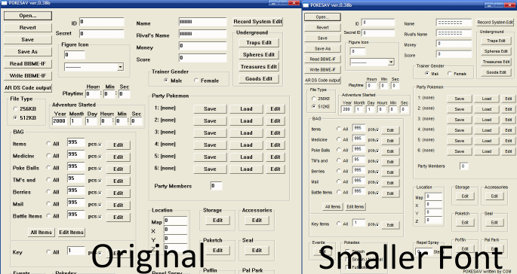
Task: Click ID field in Original window
Action: [x=102, y=22]
